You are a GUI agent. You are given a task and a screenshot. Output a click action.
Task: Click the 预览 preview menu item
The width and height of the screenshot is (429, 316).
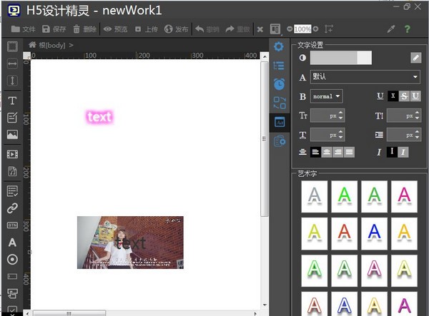tap(115, 29)
